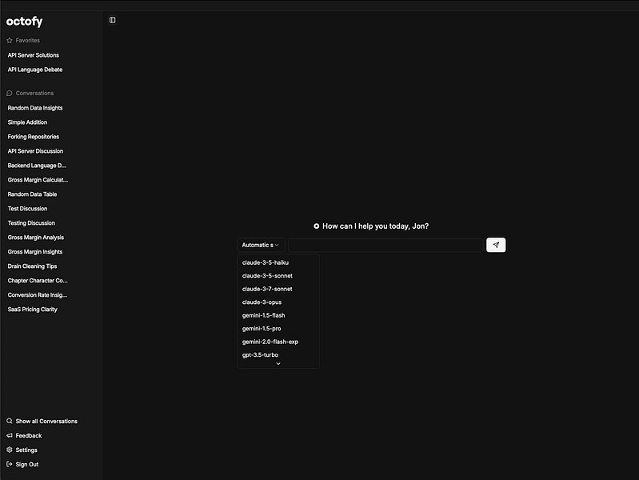Open Forking Repositories conversation

click(x=34, y=137)
